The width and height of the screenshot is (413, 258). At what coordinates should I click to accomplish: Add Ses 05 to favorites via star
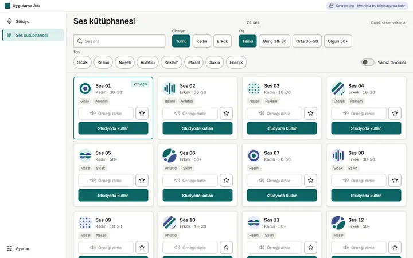pyautogui.click(x=142, y=181)
